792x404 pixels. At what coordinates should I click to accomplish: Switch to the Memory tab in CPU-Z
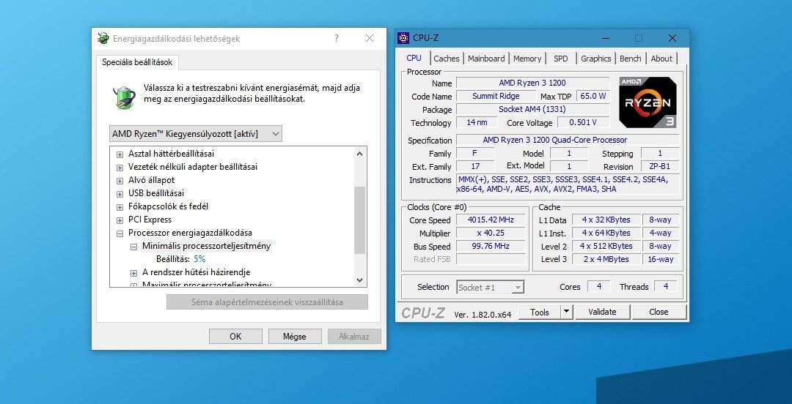coord(527,59)
